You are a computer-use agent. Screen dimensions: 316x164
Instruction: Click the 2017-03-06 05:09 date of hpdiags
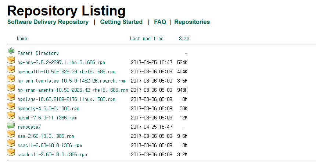pos(151,100)
